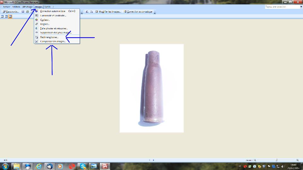Select the single picture view toggle
This screenshot has height=170, width=303.
pyautogui.click(x=10, y=17)
